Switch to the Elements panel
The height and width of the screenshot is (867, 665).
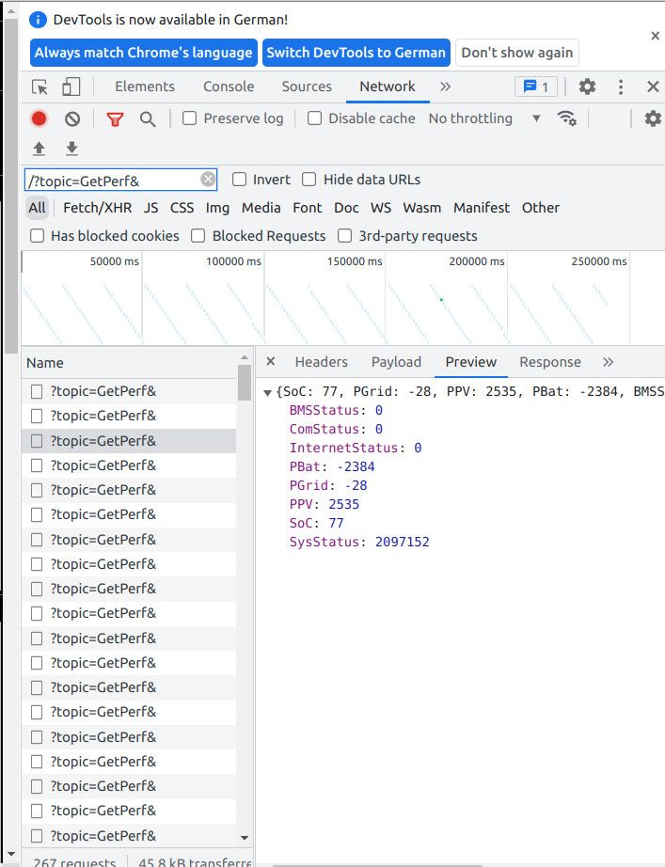click(145, 87)
